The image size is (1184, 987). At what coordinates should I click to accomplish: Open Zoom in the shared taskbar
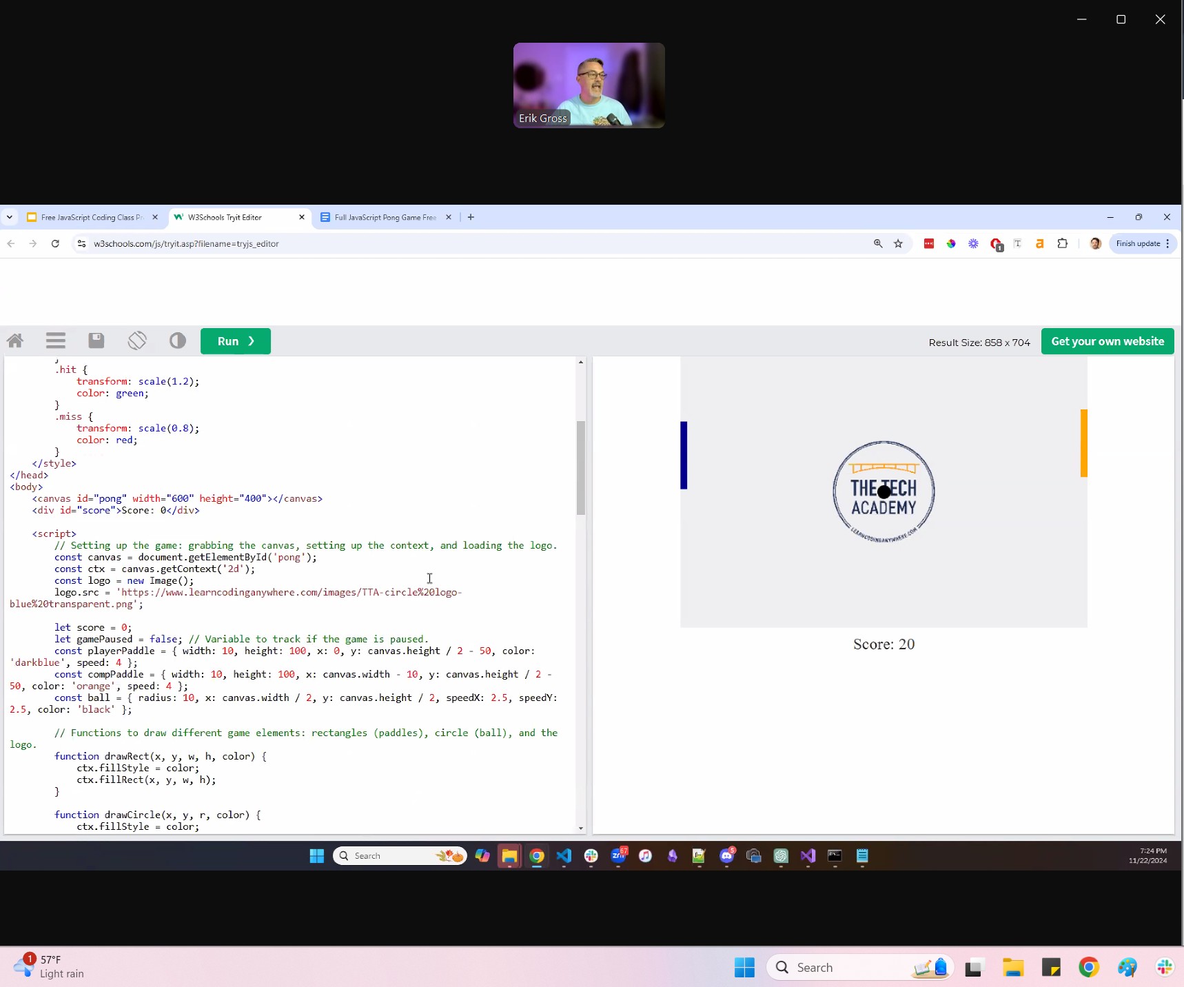[x=618, y=856]
